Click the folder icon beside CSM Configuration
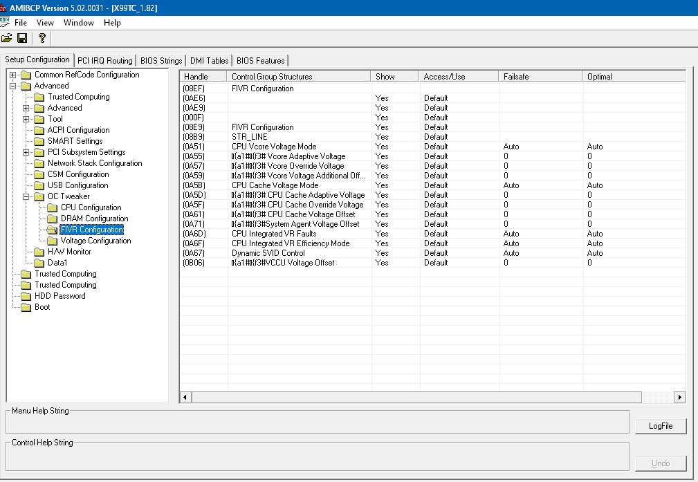The height and width of the screenshot is (482, 698). click(39, 174)
